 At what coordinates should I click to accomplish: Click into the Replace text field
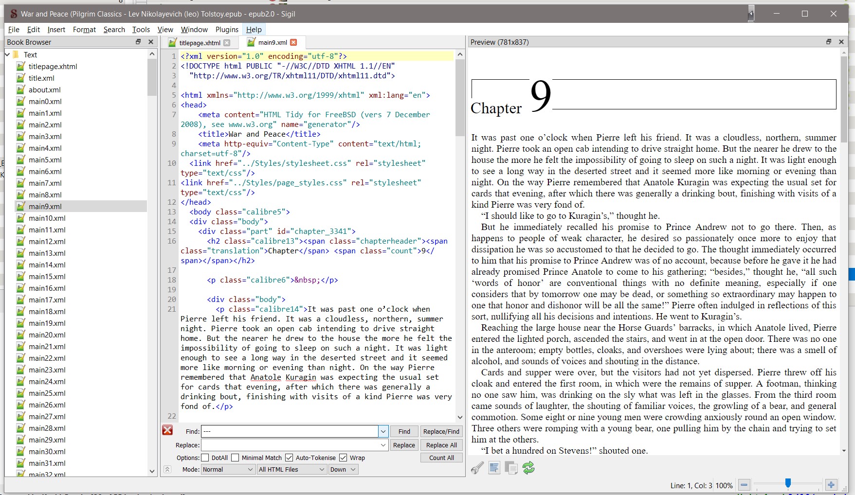[x=290, y=445]
